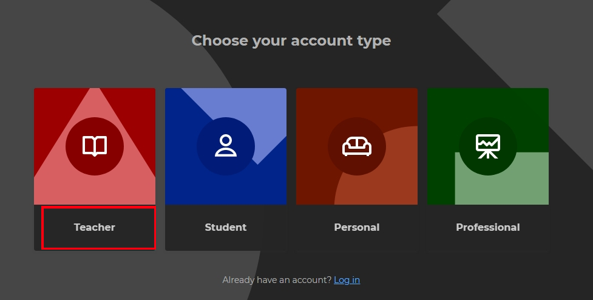Click the open book icon on Teacher card

tap(95, 146)
